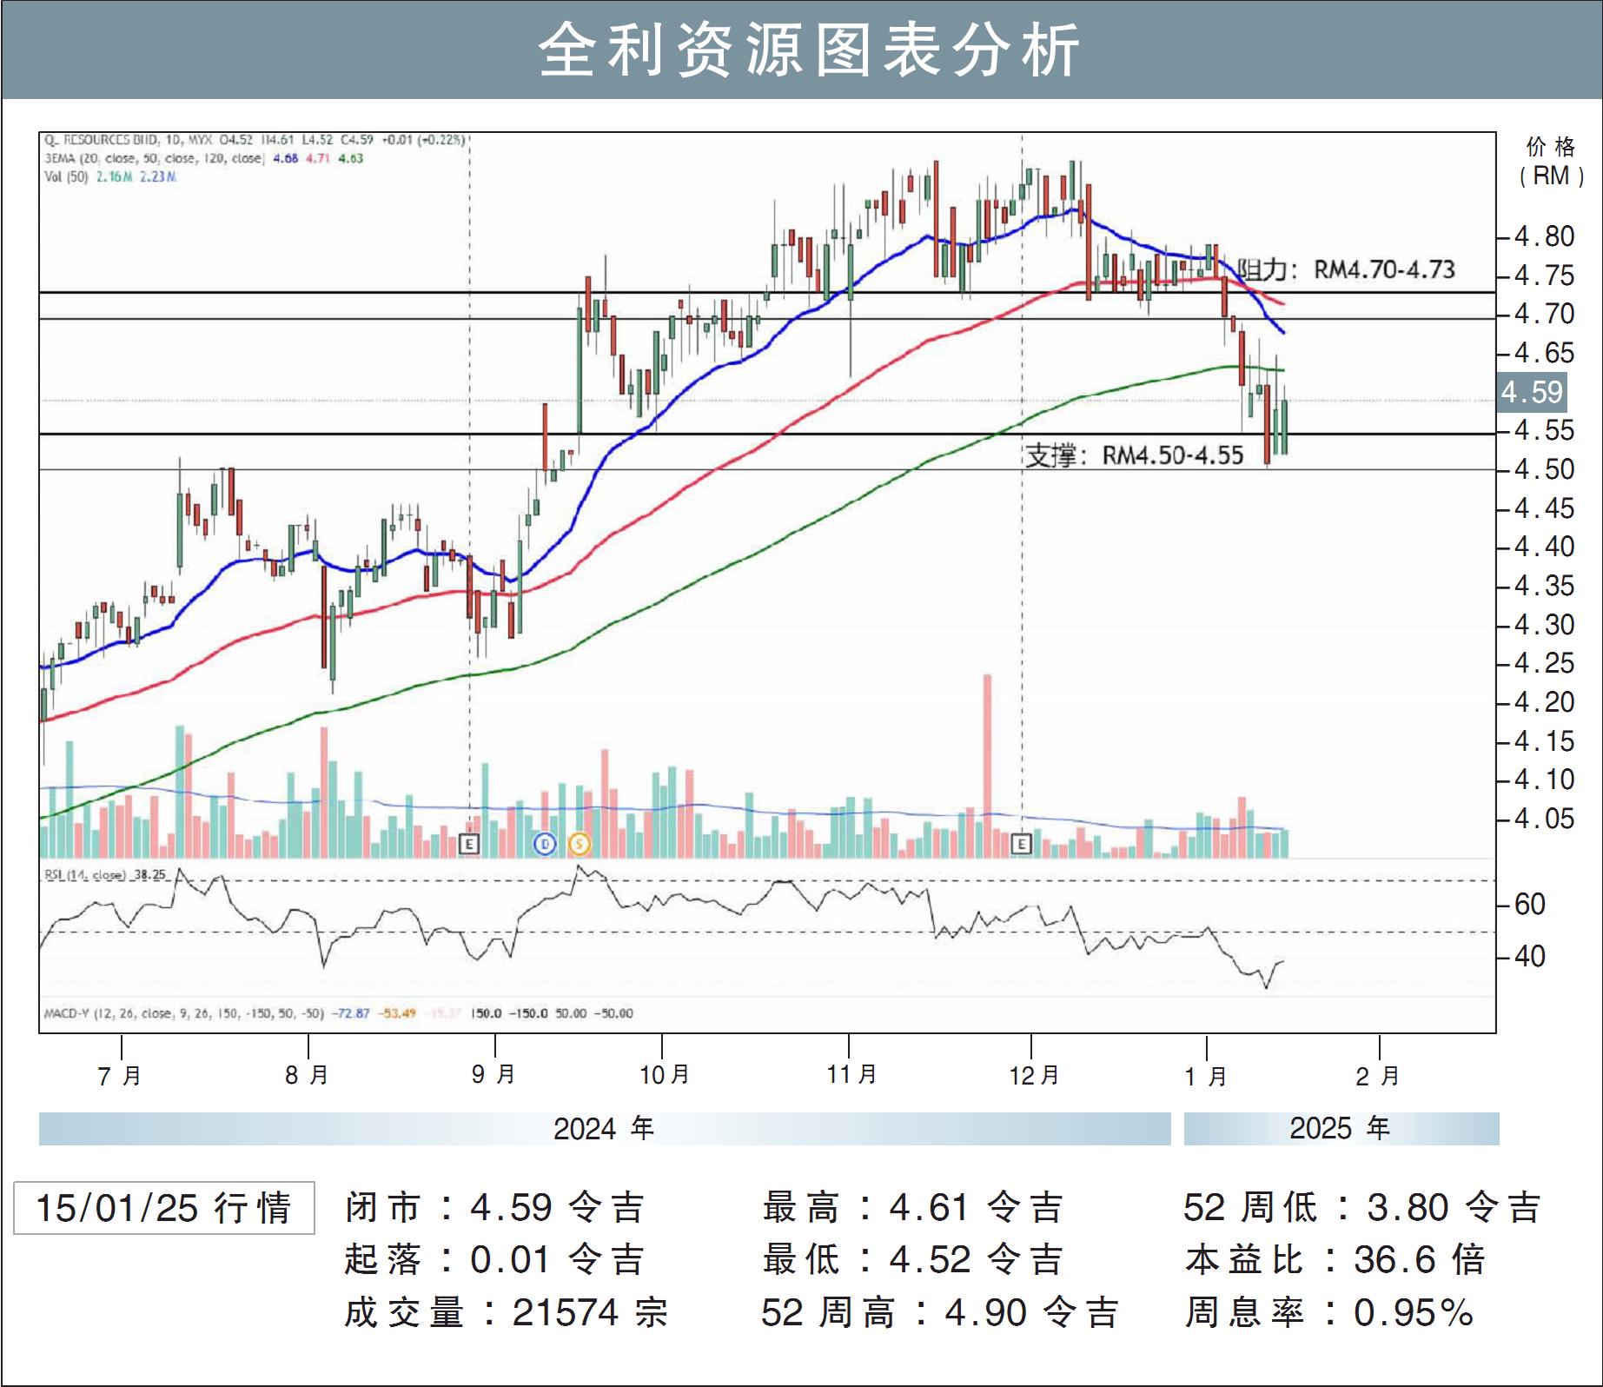Image resolution: width=1603 pixels, height=1387 pixels.
Task: Click the 52 周低: 3.80 令吉 text
Action: pyautogui.click(x=1362, y=1208)
